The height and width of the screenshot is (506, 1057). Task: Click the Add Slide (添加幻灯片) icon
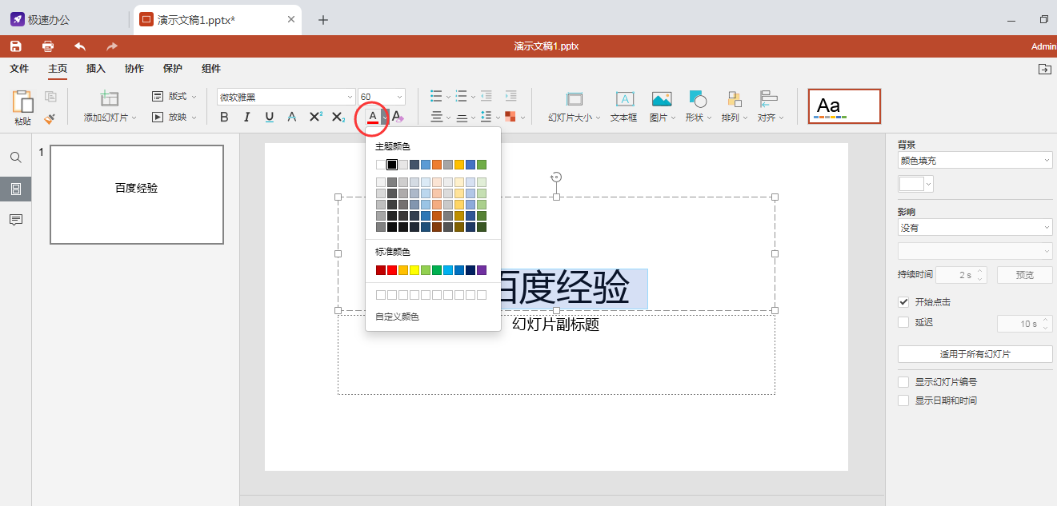tap(110, 99)
